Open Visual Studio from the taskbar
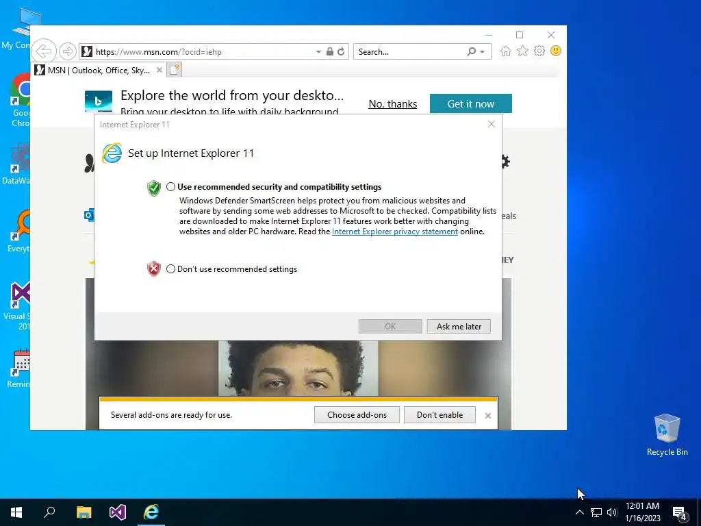The height and width of the screenshot is (526, 701). tap(118, 512)
